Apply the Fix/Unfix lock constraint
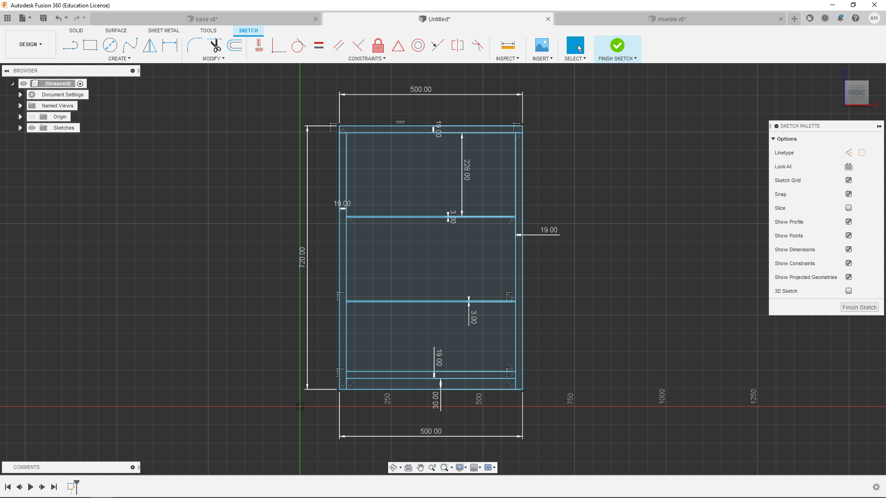 coord(378,45)
